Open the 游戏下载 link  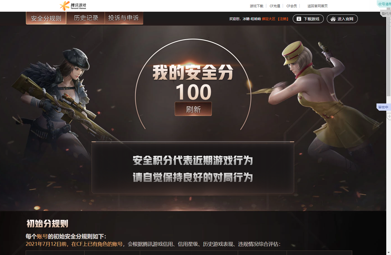tap(256, 6)
